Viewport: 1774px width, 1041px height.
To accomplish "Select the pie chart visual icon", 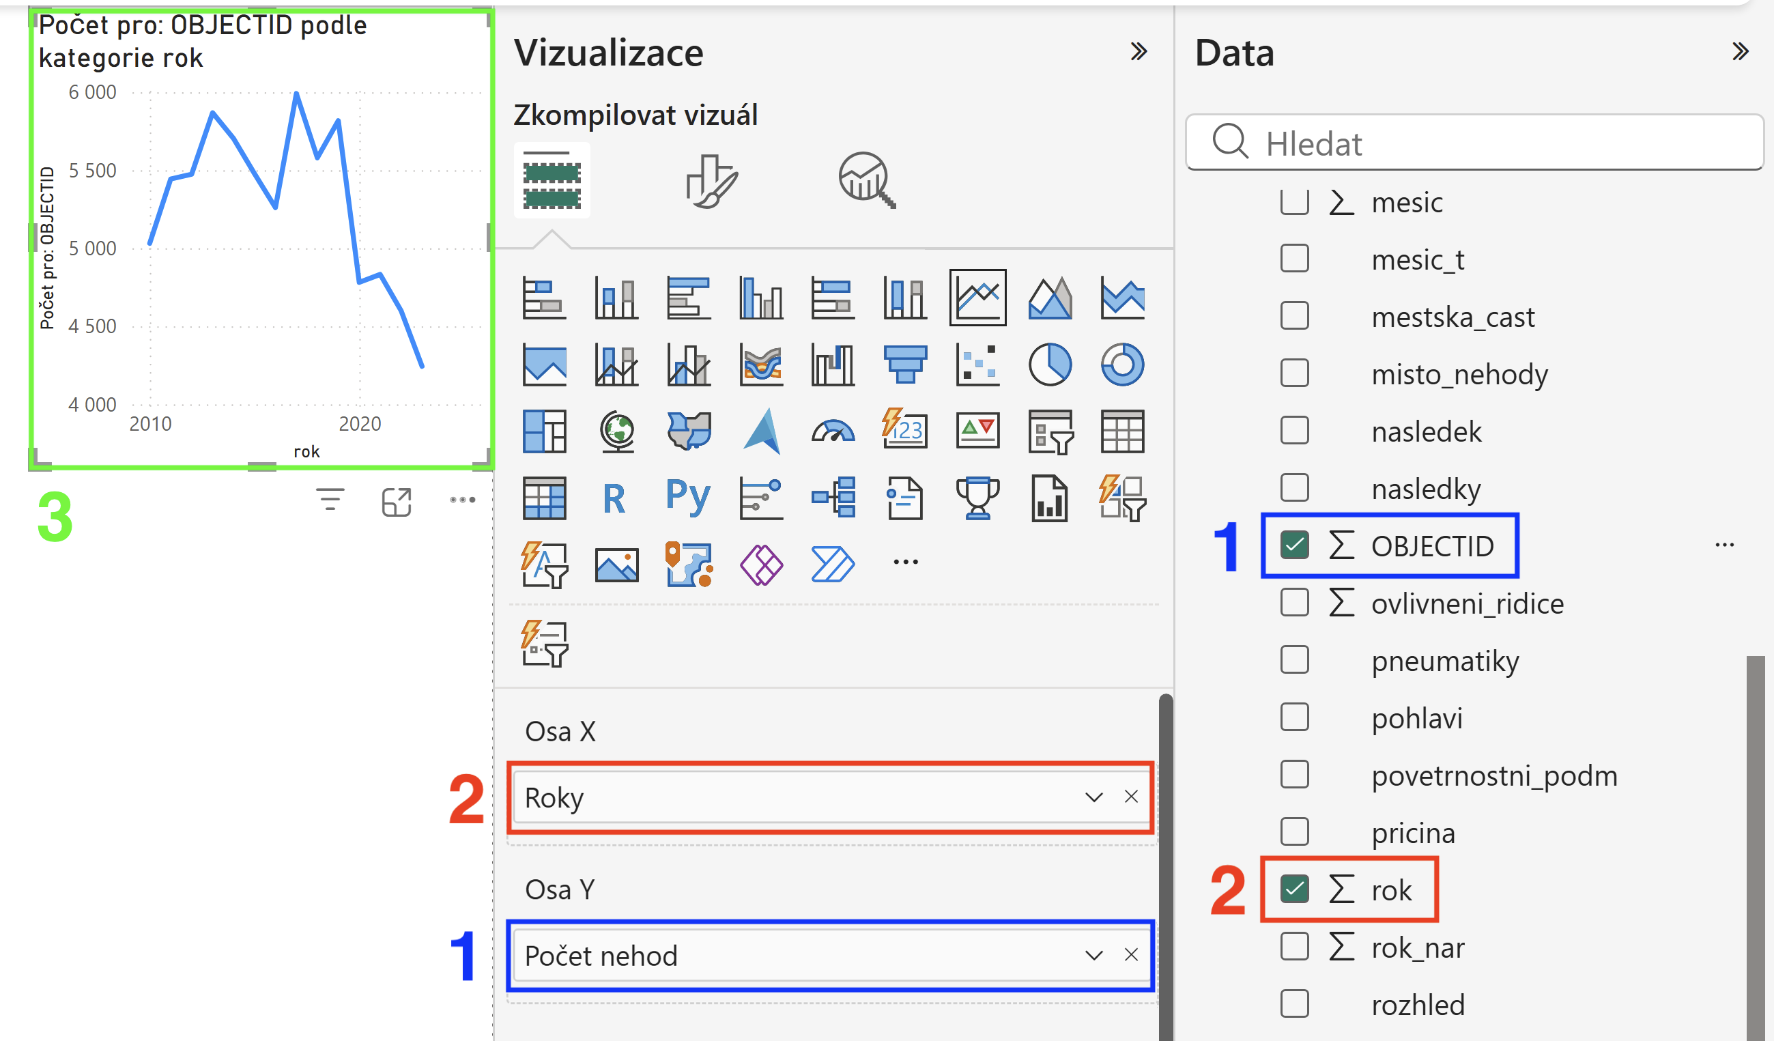I will tap(1050, 365).
